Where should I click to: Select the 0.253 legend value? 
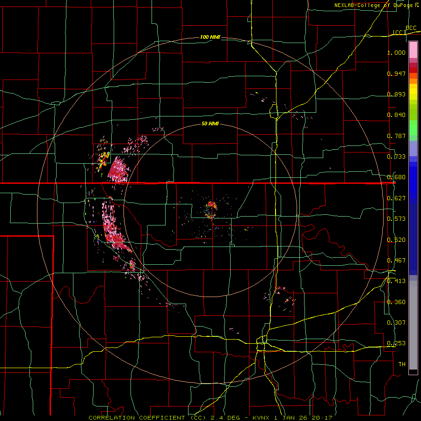tap(396, 343)
